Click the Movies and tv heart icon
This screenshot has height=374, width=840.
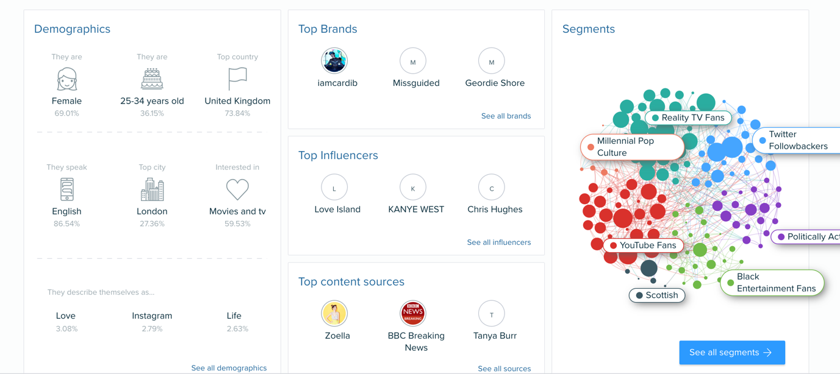[237, 189]
